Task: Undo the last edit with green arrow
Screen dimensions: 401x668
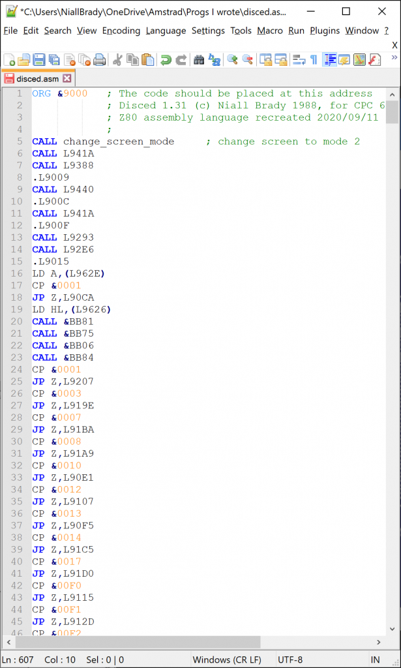Action: click(x=166, y=60)
